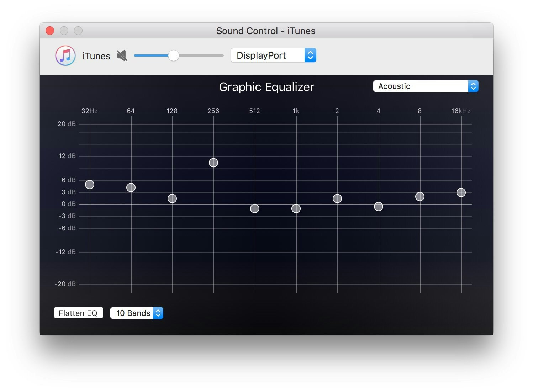Click the 16kHz band handle
Screen dimensions: 533x392
click(x=461, y=192)
